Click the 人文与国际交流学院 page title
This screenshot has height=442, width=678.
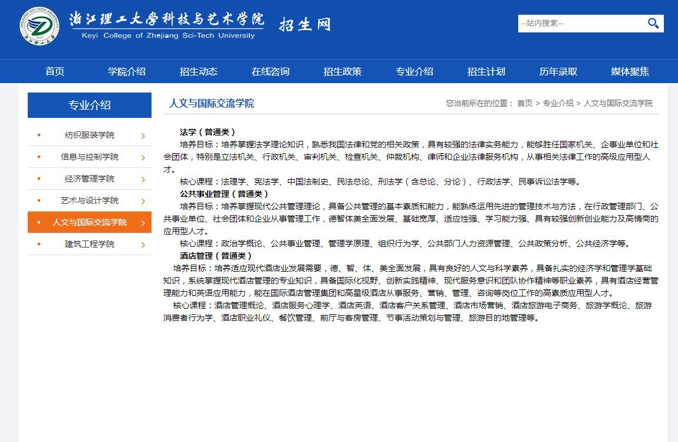pos(212,103)
